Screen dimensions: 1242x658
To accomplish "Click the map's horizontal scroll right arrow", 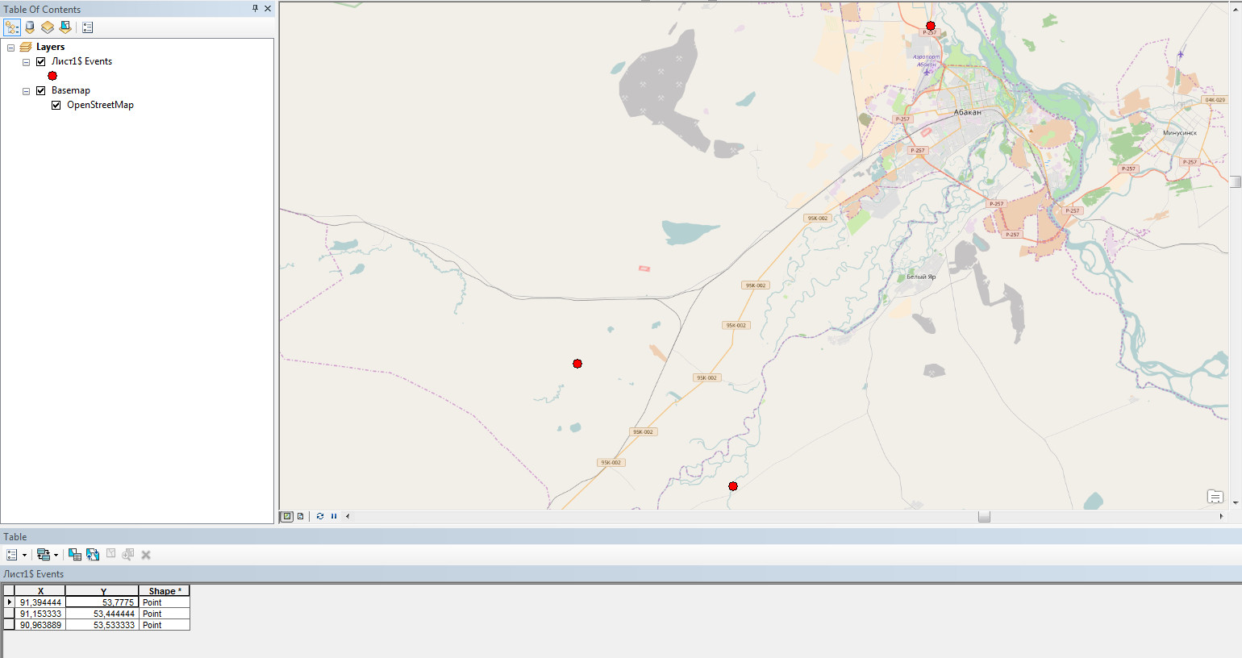I will click(x=1221, y=516).
